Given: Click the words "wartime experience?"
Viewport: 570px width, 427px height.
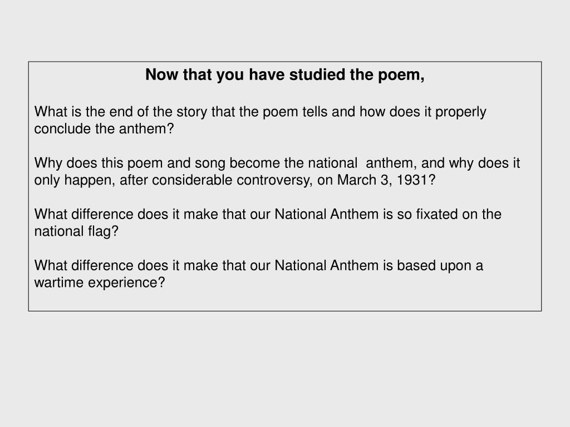Looking at the screenshot, I should click(x=100, y=282).
